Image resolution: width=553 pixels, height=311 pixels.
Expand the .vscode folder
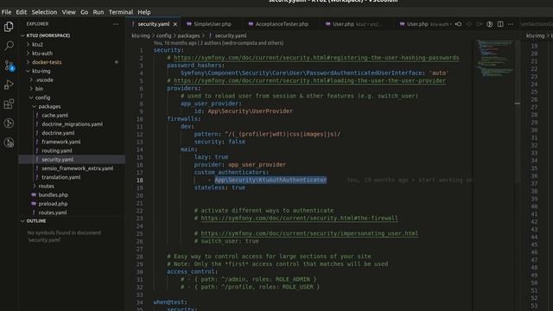coord(31,79)
